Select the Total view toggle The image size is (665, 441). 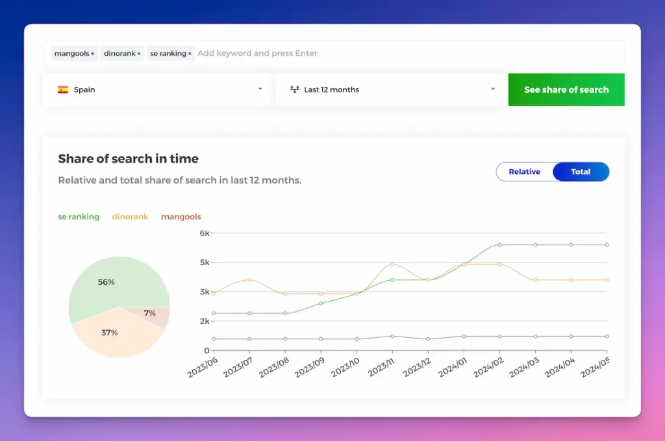tap(580, 171)
